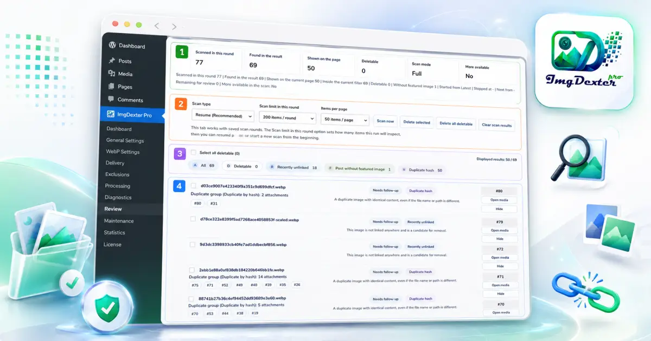Open Statistics submenu item

pyautogui.click(x=114, y=233)
